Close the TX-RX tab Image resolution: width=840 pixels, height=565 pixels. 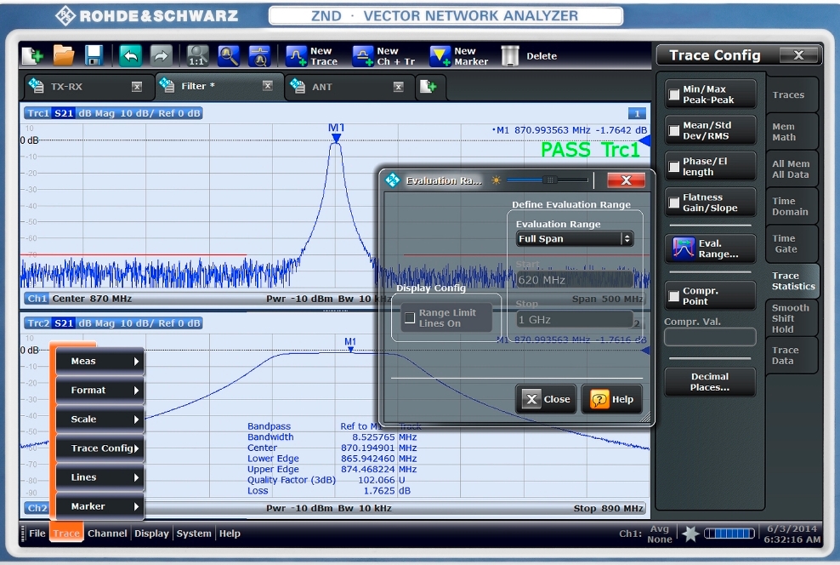(x=137, y=86)
